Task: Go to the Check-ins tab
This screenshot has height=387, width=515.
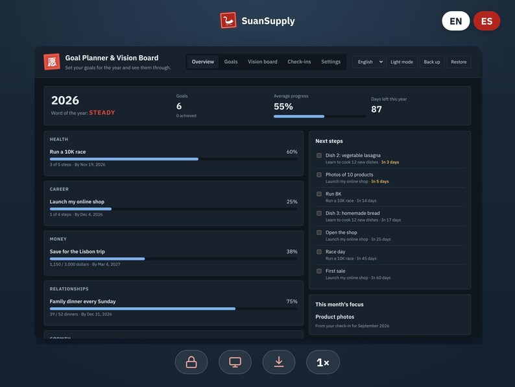Action: [x=299, y=62]
